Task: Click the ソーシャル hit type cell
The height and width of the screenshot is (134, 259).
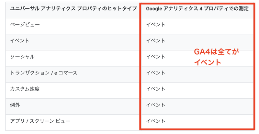Action: click(23, 57)
